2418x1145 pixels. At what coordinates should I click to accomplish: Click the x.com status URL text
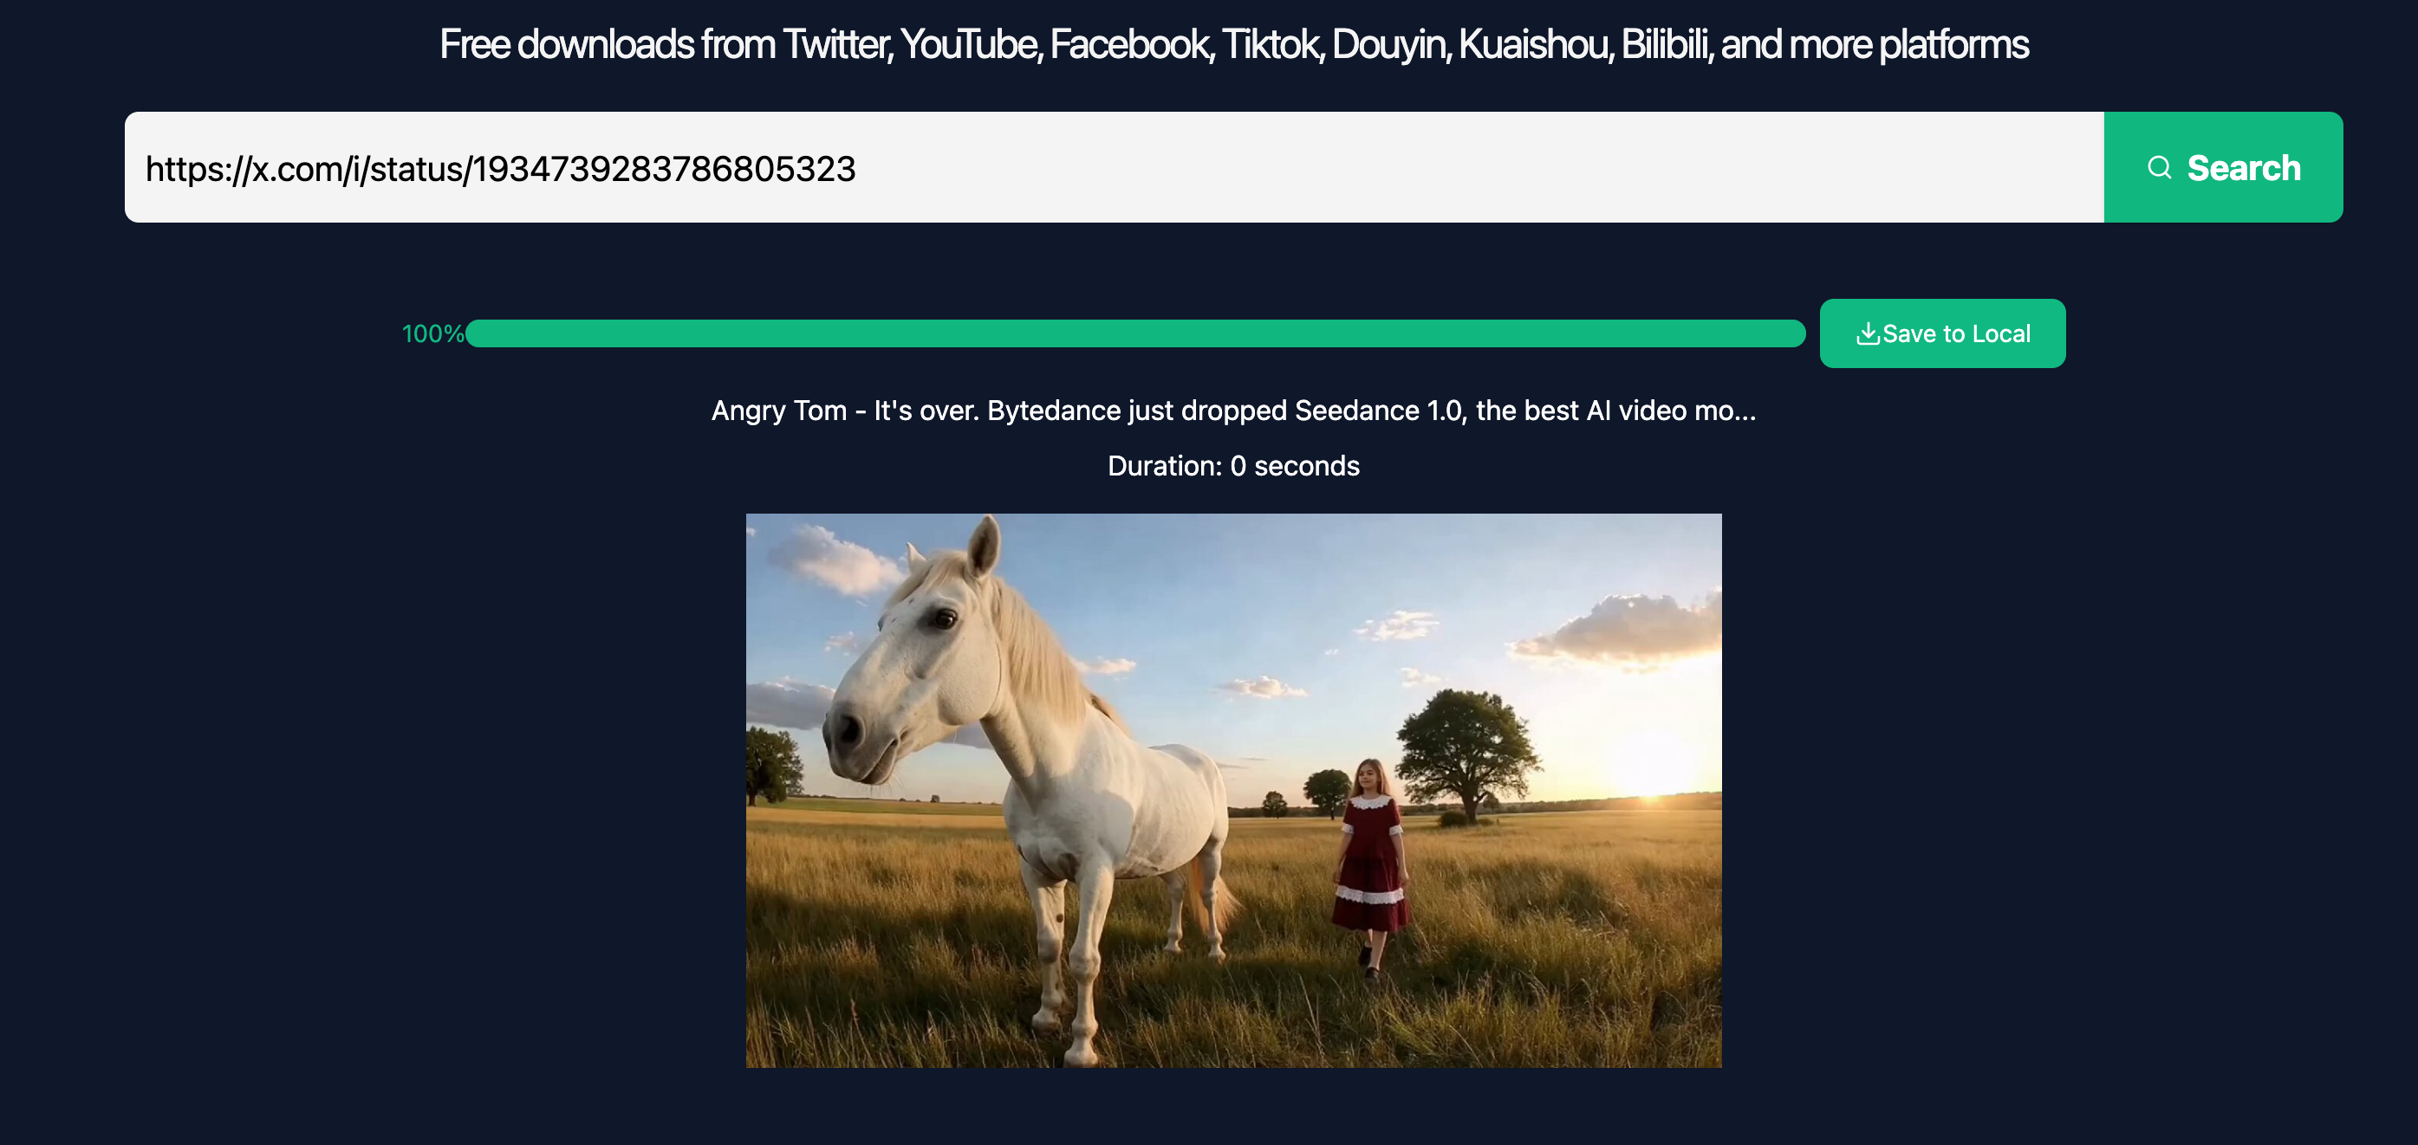[500, 169]
